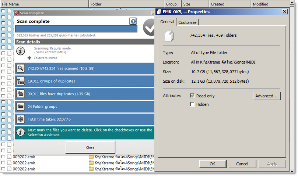Viewport: 298px width, 176px height.
Task: Click the Advanced... button
Action: coord(266,96)
